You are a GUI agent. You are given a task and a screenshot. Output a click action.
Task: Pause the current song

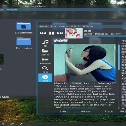tap(51, 33)
